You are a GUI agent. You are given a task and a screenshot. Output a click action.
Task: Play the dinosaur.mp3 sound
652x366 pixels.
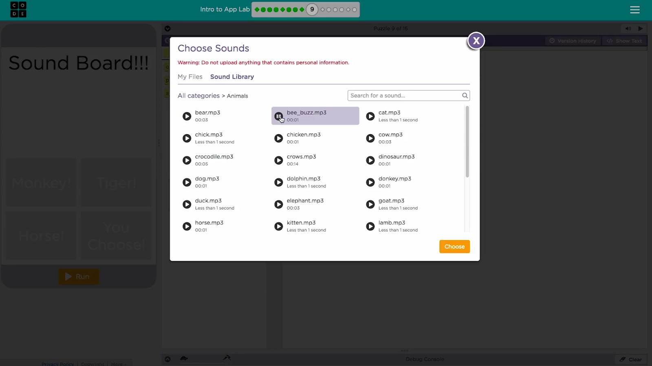click(x=370, y=160)
